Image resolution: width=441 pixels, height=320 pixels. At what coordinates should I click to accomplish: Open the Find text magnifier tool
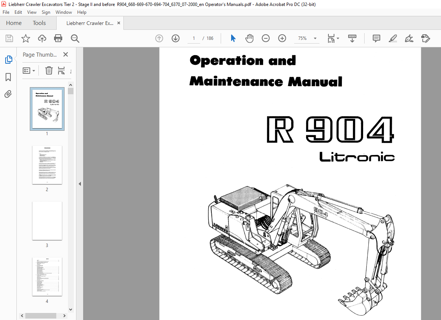coord(75,38)
